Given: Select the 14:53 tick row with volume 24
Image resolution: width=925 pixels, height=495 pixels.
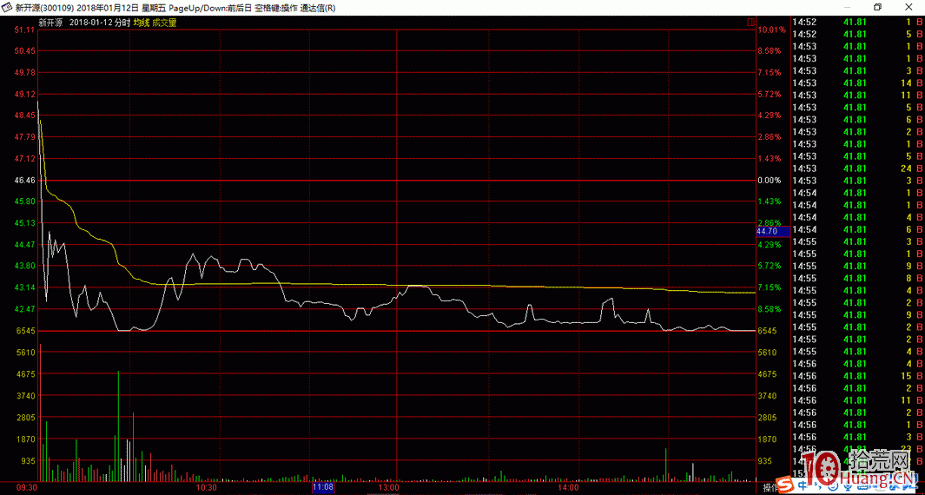Looking at the screenshot, I should (x=858, y=168).
